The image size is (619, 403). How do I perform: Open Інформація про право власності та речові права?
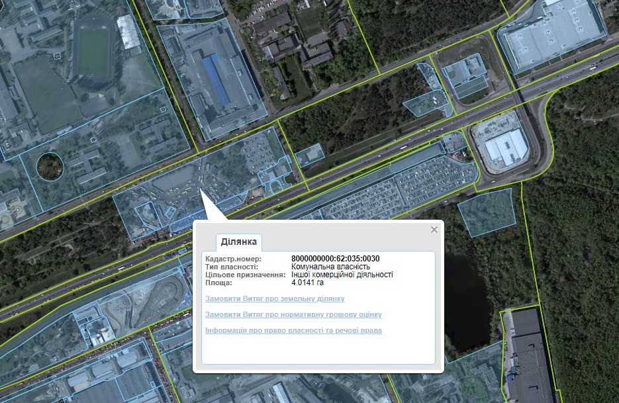[x=293, y=330]
